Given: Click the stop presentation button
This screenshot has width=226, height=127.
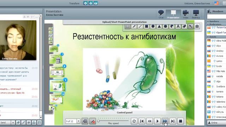Looking at the screenshot, I should (180, 121).
